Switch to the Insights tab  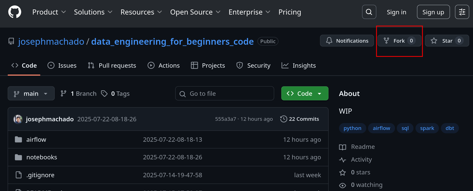pos(299,66)
